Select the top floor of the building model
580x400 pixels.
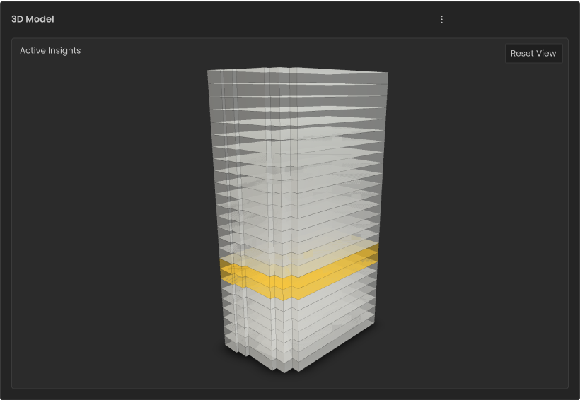(297, 75)
